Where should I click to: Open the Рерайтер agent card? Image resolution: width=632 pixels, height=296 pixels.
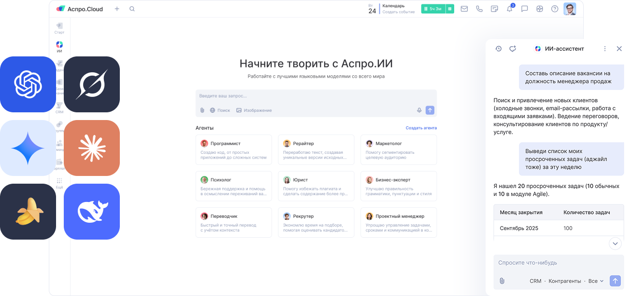click(x=316, y=149)
